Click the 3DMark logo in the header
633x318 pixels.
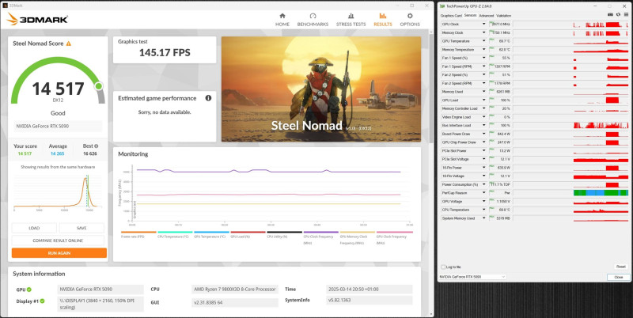pos(36,19)
